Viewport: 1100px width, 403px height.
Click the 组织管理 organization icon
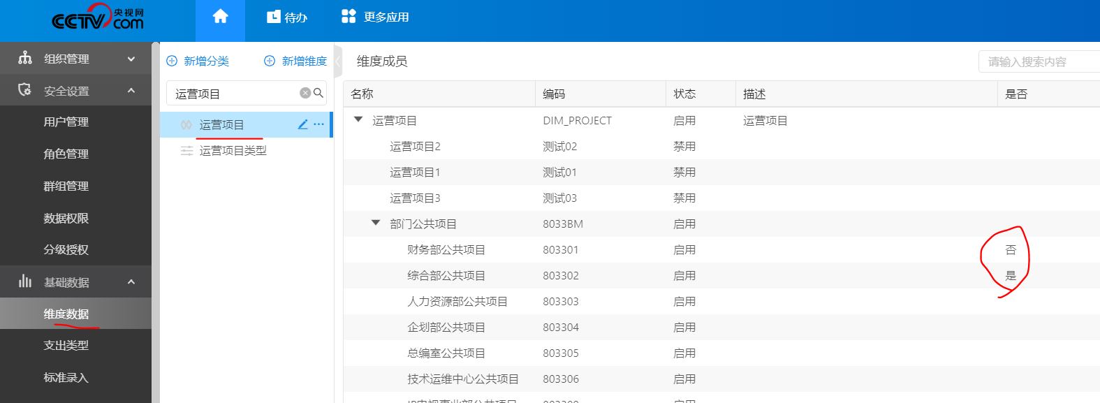pyautogui.click(x=25, y=58)
